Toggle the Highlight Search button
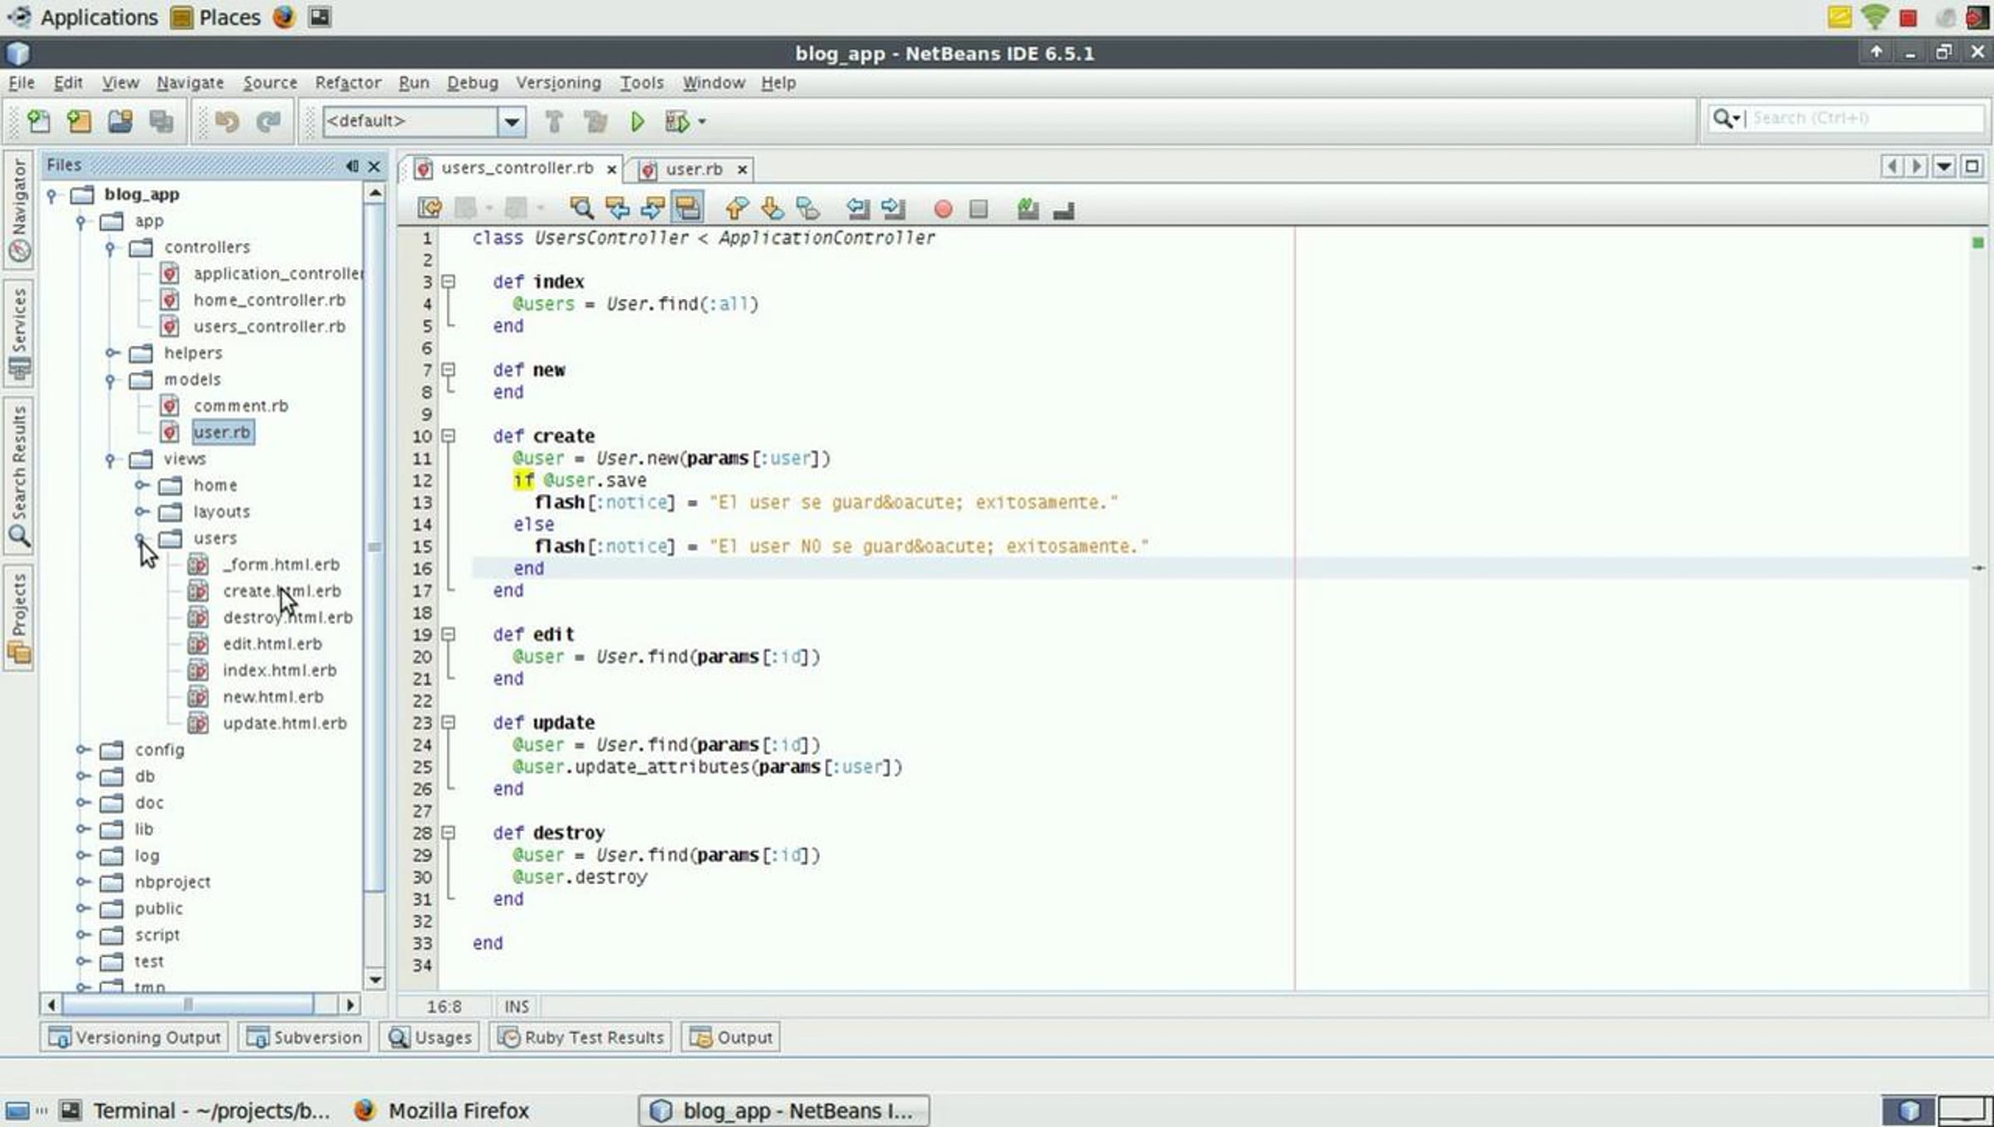 pos(688,208)
